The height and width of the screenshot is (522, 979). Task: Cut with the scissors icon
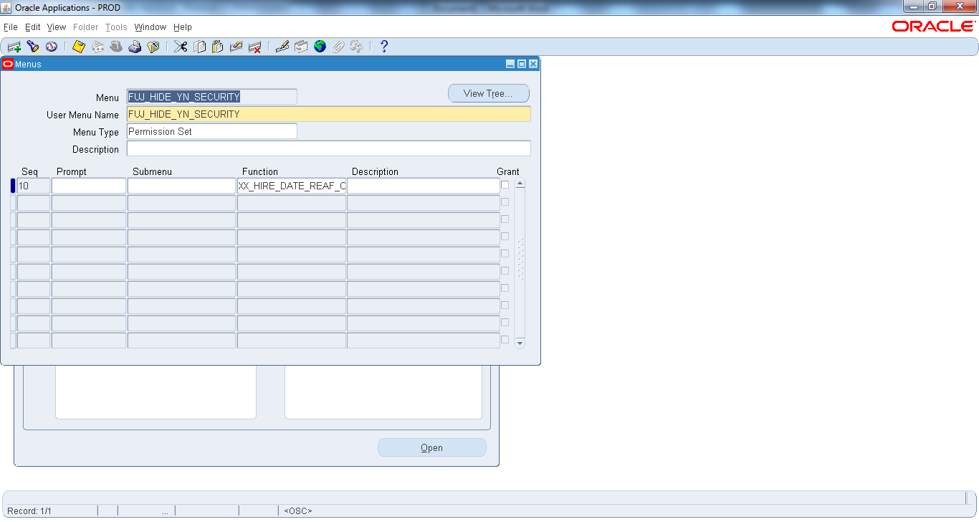pos(181,47)
